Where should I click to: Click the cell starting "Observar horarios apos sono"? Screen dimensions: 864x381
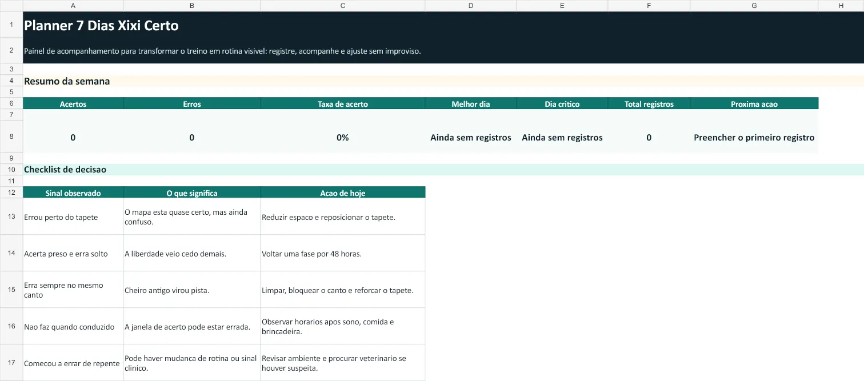click(343, 326)
